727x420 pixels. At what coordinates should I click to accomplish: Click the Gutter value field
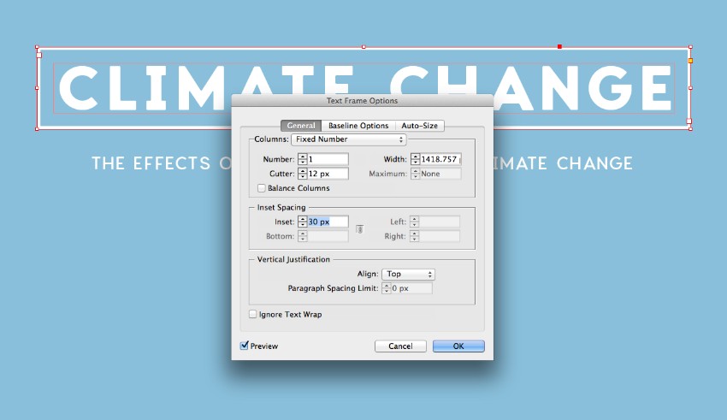328,174
